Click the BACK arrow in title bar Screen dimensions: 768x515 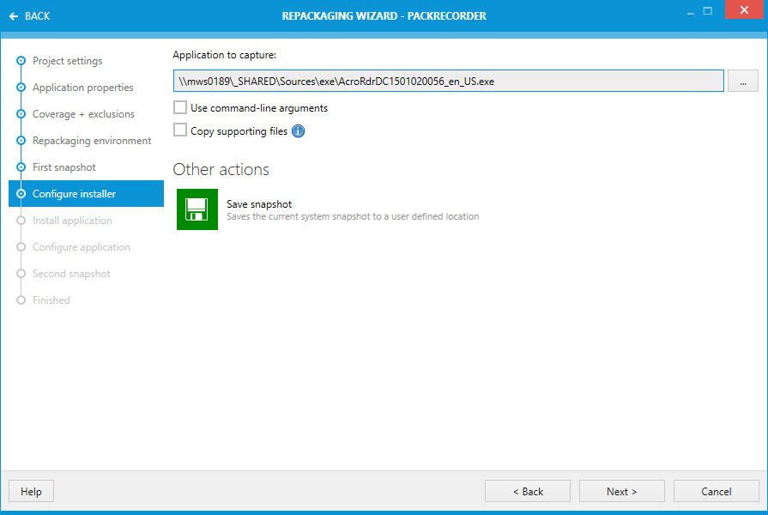[x=29, y=15]
